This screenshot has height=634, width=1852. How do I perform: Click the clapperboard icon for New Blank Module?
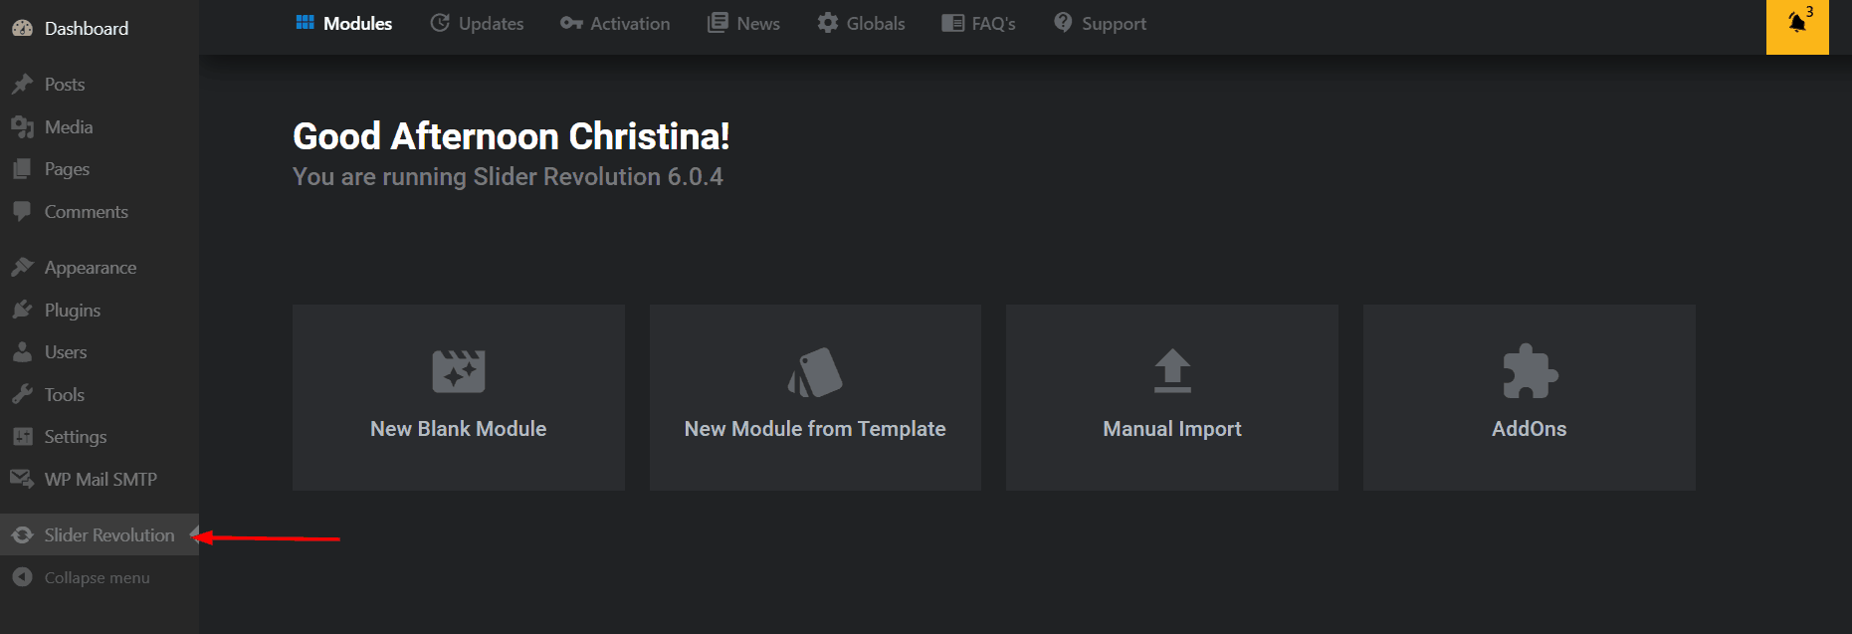(x=459, y=371)
